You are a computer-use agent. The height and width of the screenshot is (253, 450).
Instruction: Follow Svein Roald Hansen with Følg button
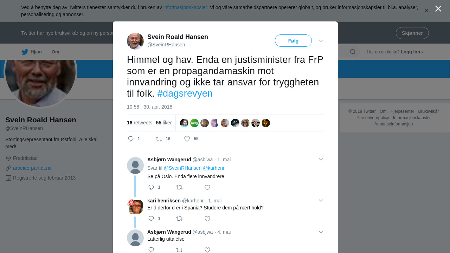(293, 41)
